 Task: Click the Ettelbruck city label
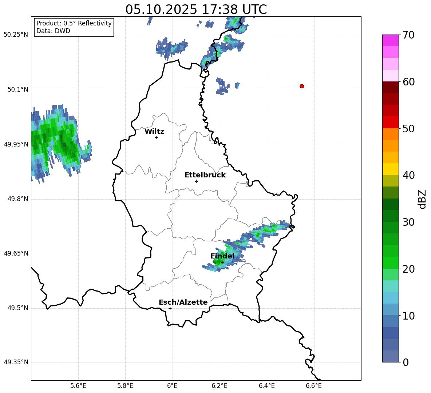point(205,175)
